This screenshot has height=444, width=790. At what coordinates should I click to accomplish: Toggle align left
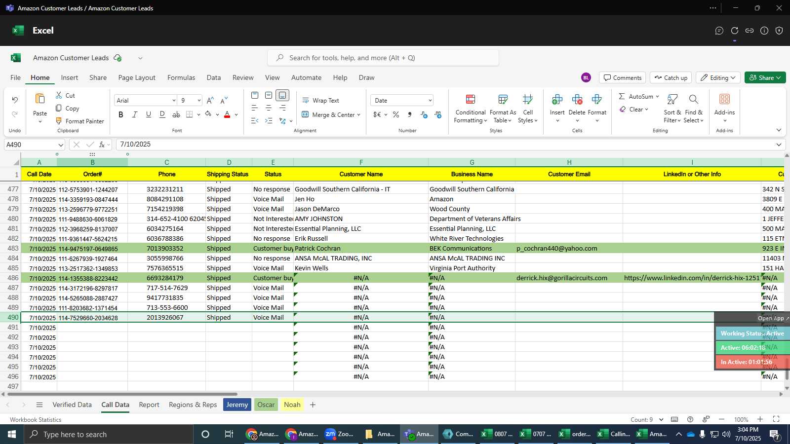pos(255,108)
